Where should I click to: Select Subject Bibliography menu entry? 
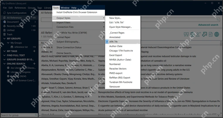tap(79, 42)
